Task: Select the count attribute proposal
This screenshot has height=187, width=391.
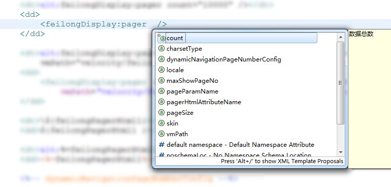Action: [x=238, y=38]
